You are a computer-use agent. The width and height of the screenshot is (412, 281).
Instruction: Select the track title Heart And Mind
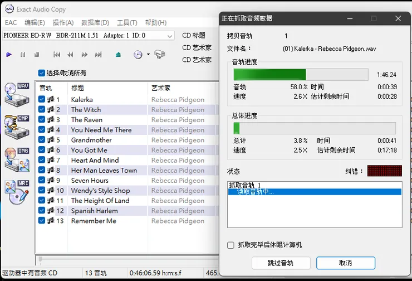pos(95,160)
